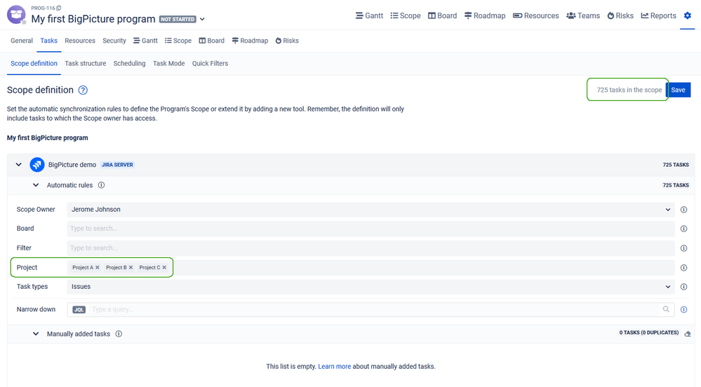
Task: Open Gantt from the top navigation
Action: (x=369, y=15)
